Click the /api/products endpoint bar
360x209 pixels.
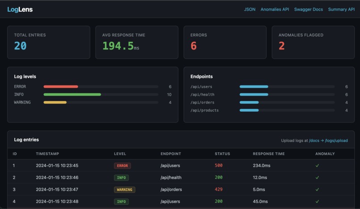tap(249, 110)
